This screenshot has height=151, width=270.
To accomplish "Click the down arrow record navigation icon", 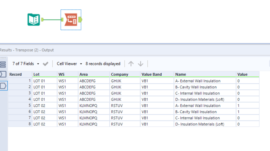I will 141,64.
